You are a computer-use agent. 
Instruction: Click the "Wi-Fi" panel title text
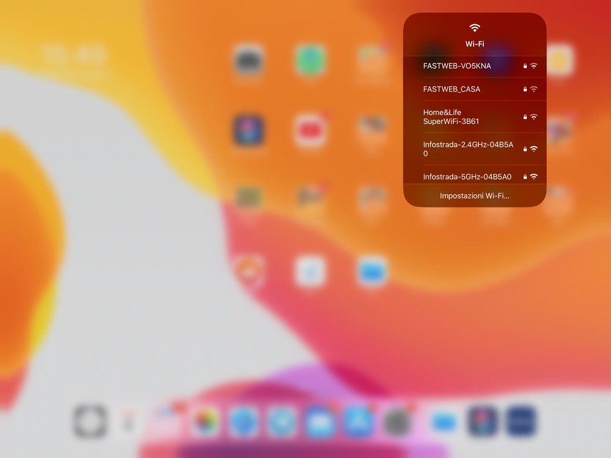click(x=475, y=44)
